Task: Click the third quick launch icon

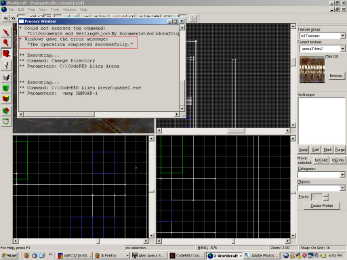Action: 42,255
